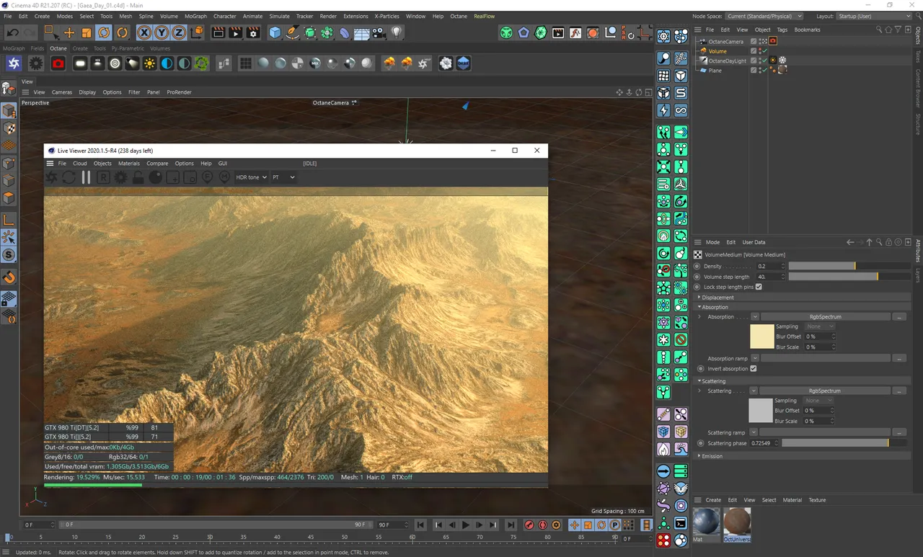
Task: Pause the Live Viewer render
Action: tap(86, 177)
